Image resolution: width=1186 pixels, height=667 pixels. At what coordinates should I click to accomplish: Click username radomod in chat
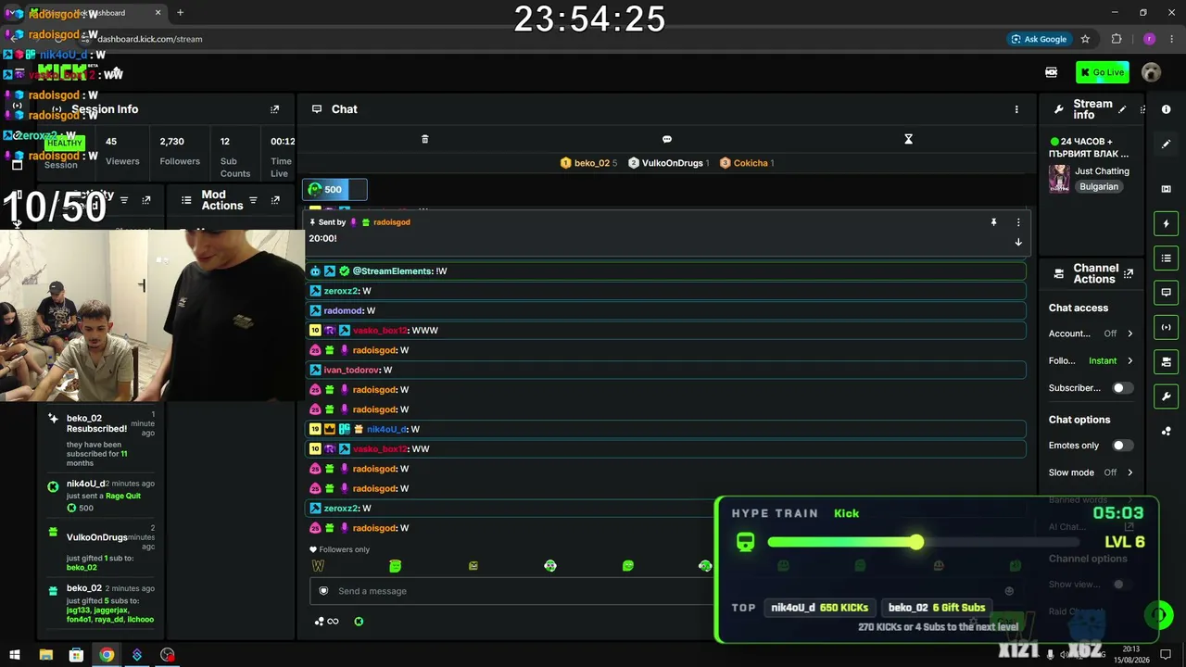343,311
